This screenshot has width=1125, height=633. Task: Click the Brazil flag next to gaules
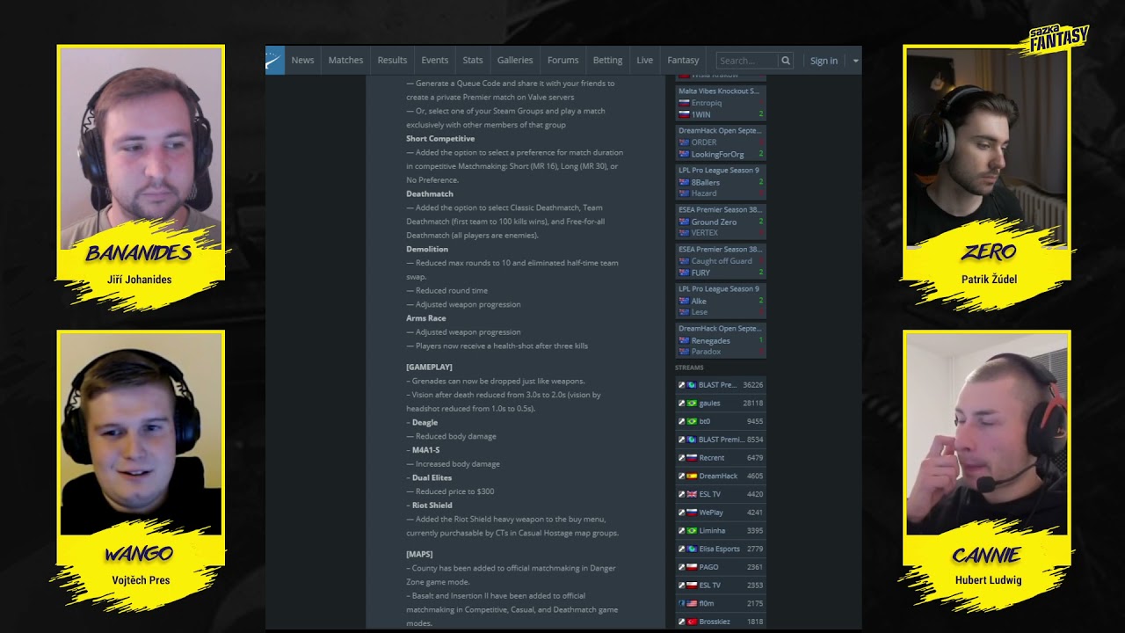pyautogui.click(x=692, y=404)
